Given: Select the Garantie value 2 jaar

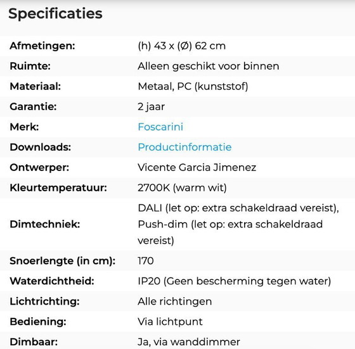Looking at the screenshot, I should click(x=152, y=107).
